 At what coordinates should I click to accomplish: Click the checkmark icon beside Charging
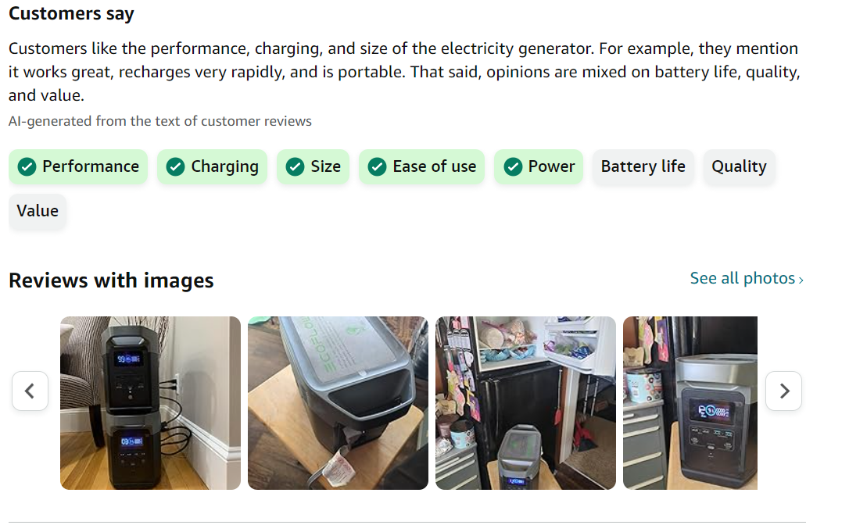tap(175, 166)
